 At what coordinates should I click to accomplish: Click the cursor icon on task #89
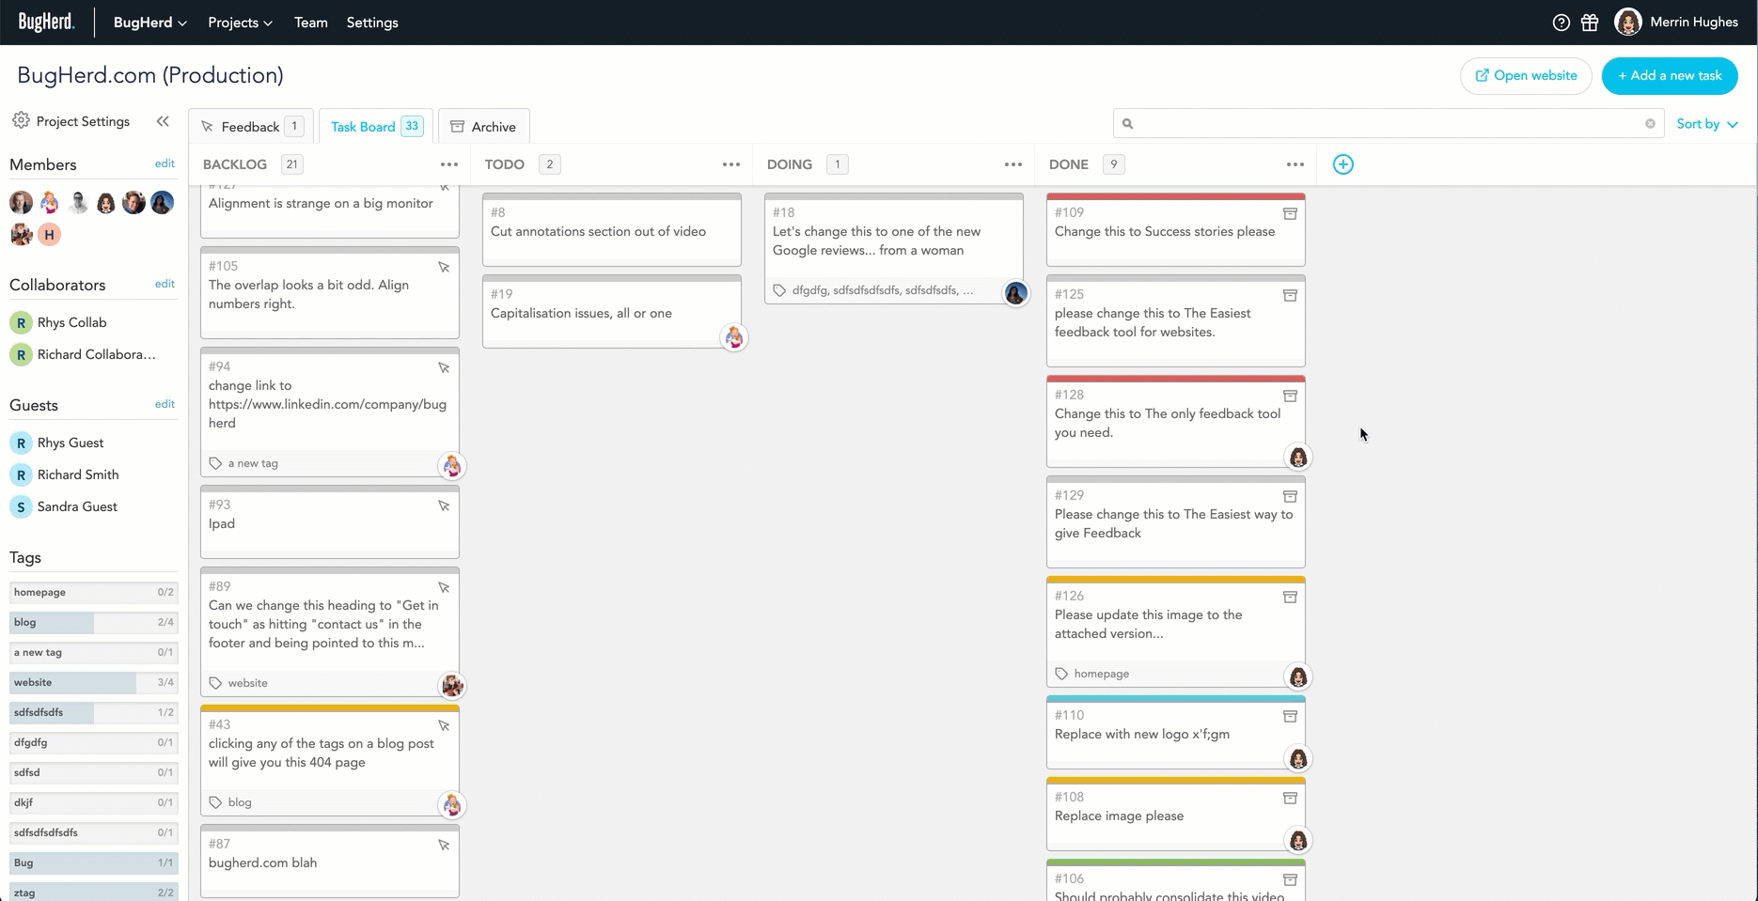tap(444, 588)
